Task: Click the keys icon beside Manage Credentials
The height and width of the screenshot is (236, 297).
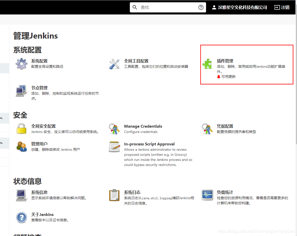Action: [x=114, y=129]
